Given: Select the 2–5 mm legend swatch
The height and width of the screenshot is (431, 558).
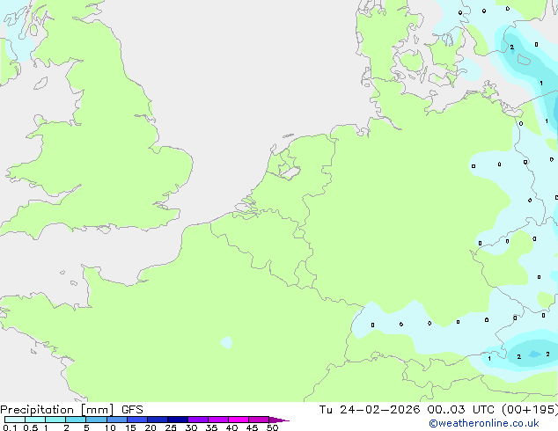Looking at the screenshot, I should [76, 420].
